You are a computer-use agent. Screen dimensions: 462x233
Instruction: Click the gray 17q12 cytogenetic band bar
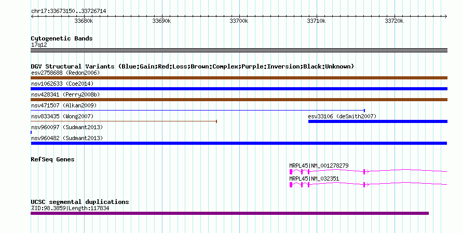click(x=239, y=50)
